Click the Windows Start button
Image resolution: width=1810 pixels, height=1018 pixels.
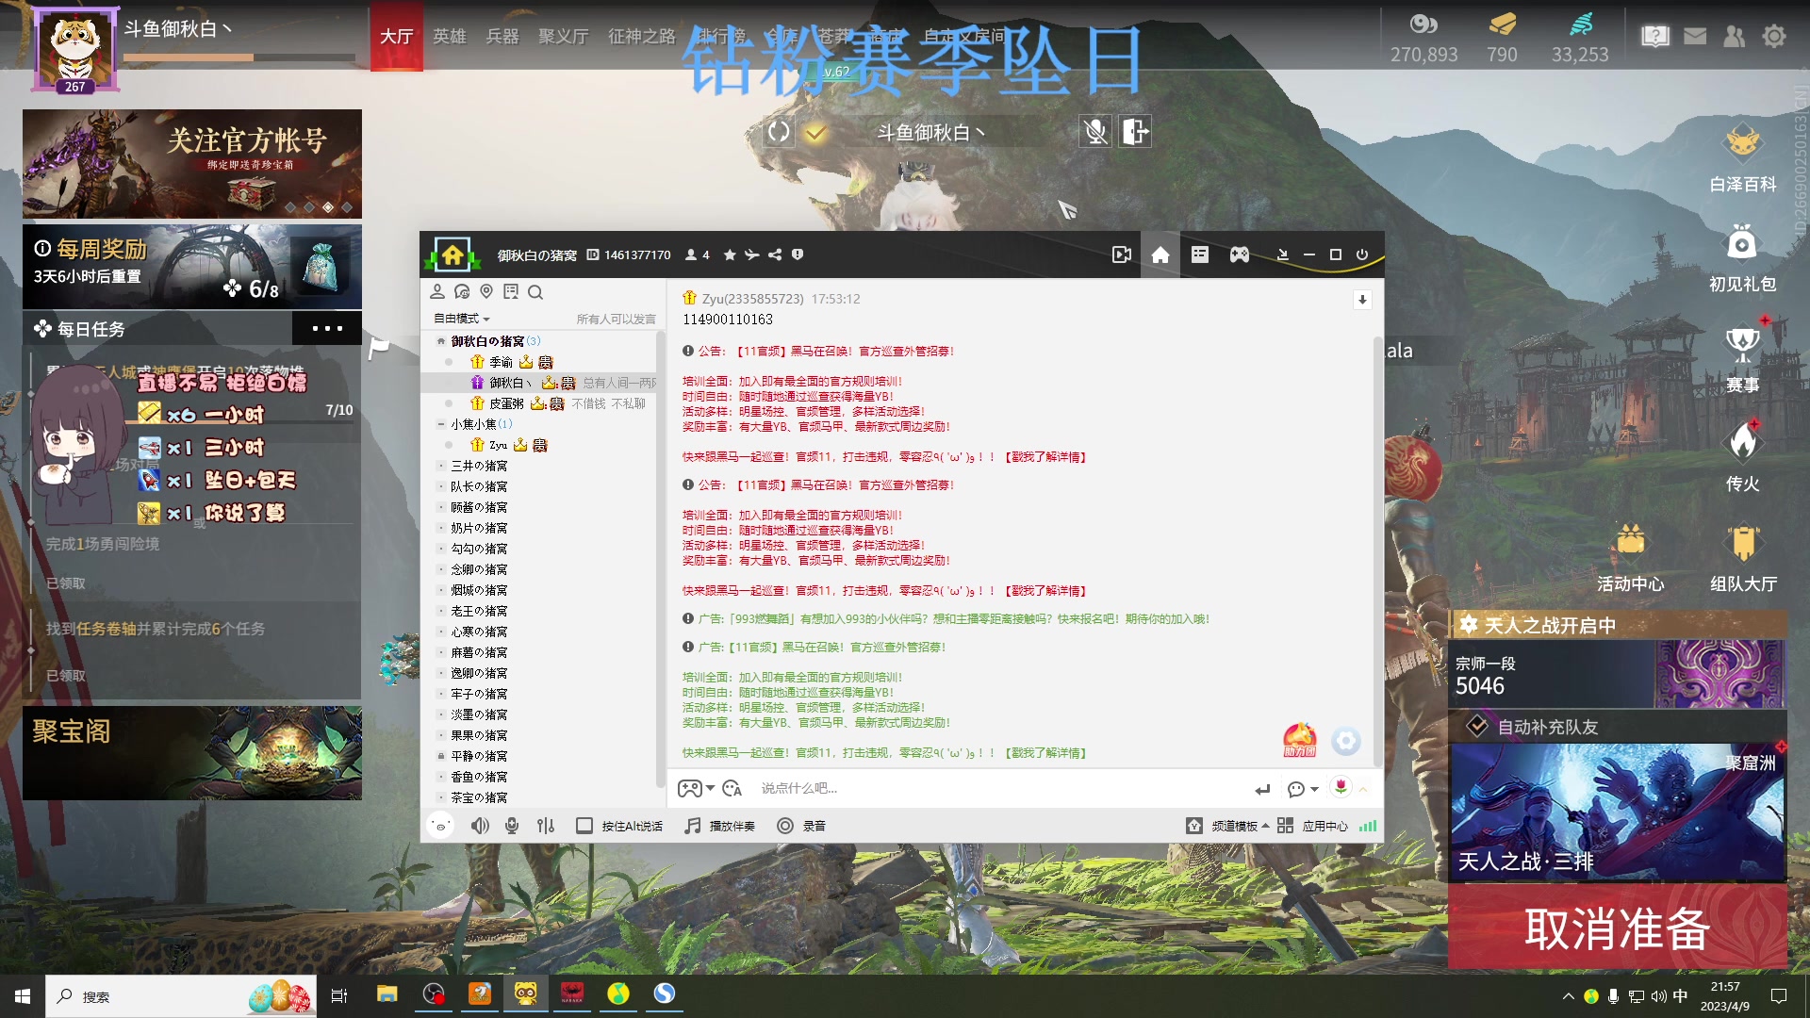(23, 996)
